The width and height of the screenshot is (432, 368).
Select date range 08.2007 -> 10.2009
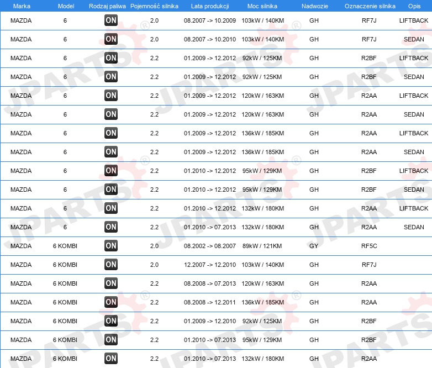tap(210, 20)
